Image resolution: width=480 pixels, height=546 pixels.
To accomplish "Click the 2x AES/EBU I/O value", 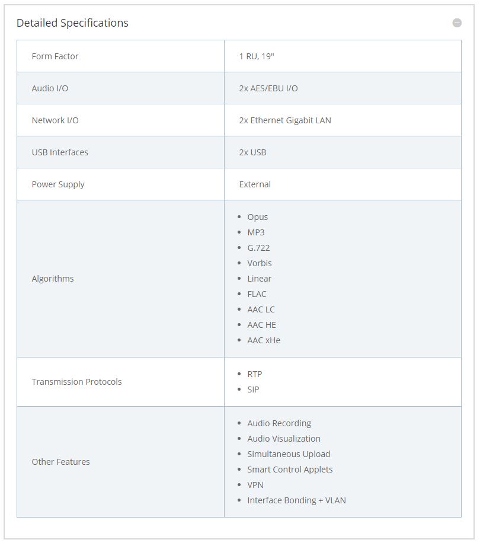I will (x=268, y=88).
